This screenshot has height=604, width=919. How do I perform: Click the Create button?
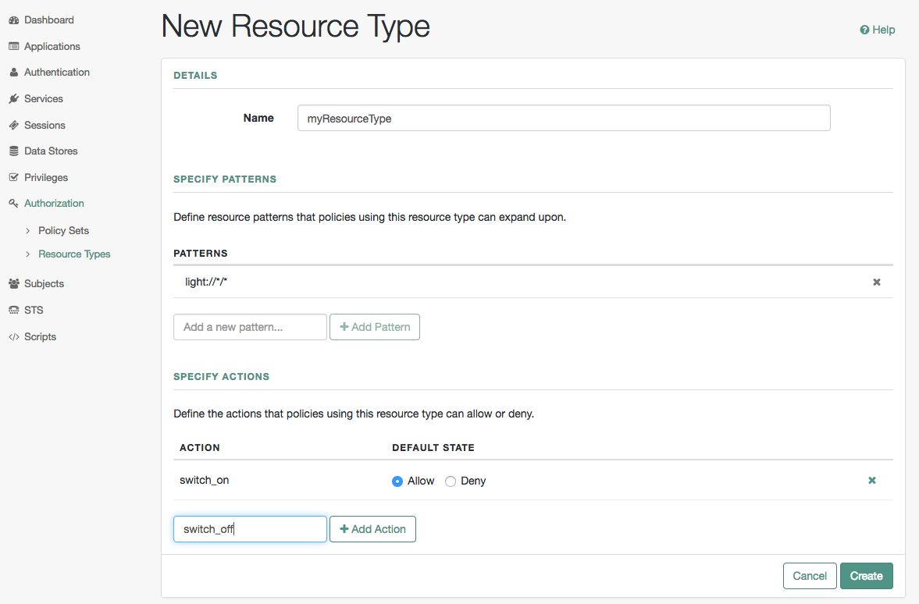click(866, 576)
